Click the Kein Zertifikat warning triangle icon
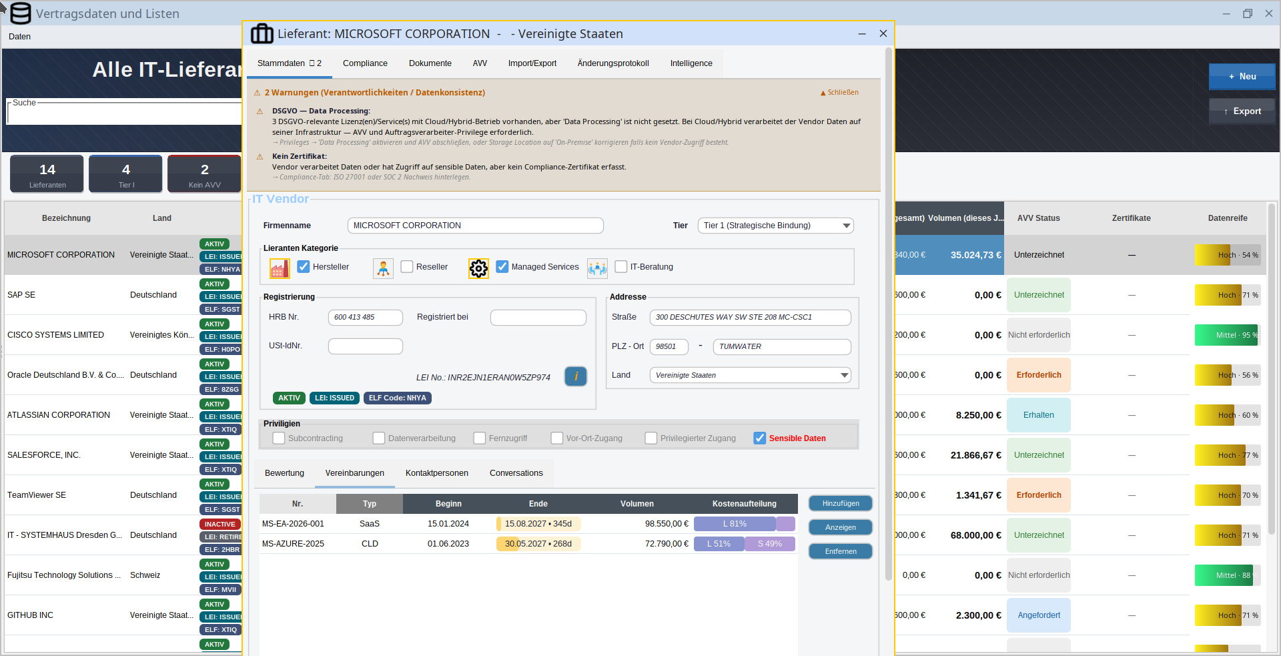Screen dimensions: 1281x656 tap(260, 157)
